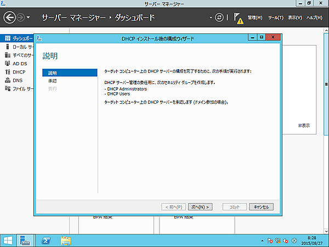This screenshot has width=329, height=247.
Task: Click the scrollbar up arrow in Server Manager
Action: [x=326, y=31]
